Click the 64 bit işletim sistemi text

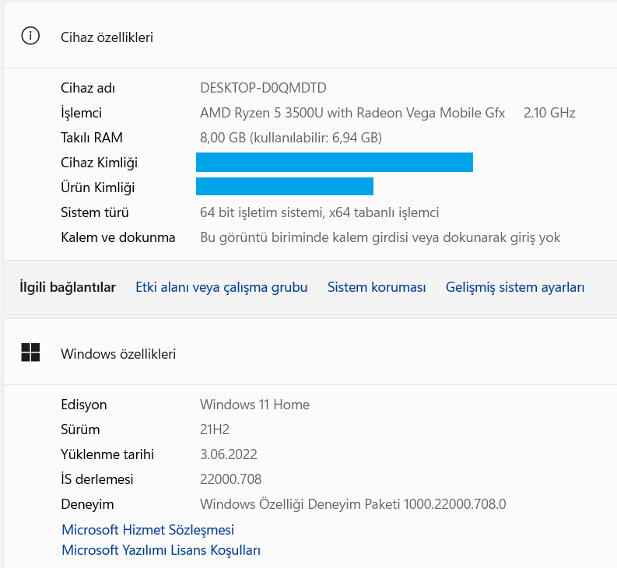pyautogui.click(x=319, y=212)
